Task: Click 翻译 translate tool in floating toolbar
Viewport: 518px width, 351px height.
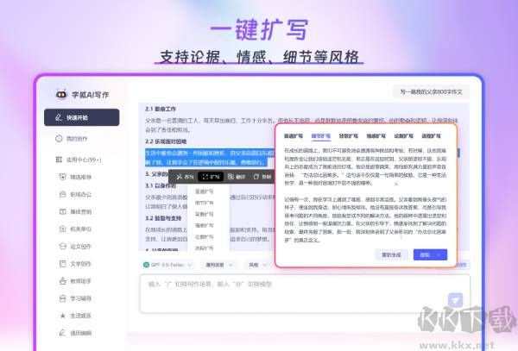Action: point(237,176)
